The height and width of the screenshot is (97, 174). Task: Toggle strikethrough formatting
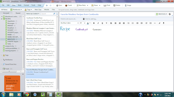tap(106, 23)
